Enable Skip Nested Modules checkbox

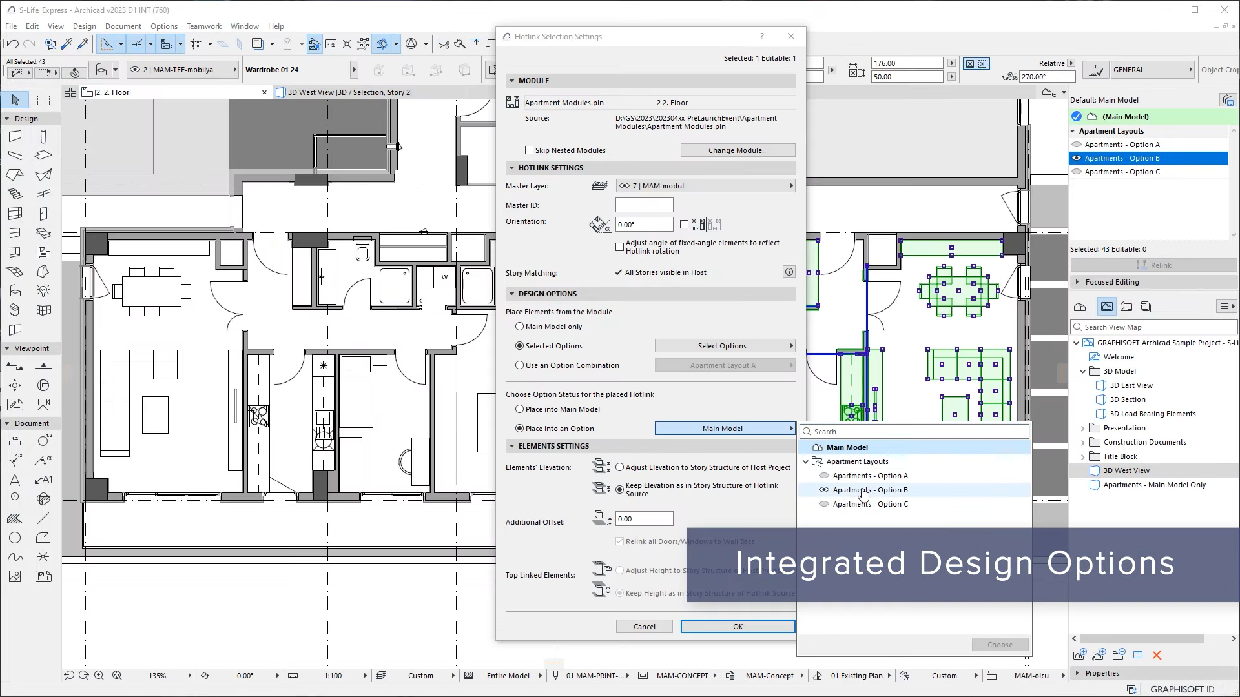pyautogui.click(x=530, y=150)
